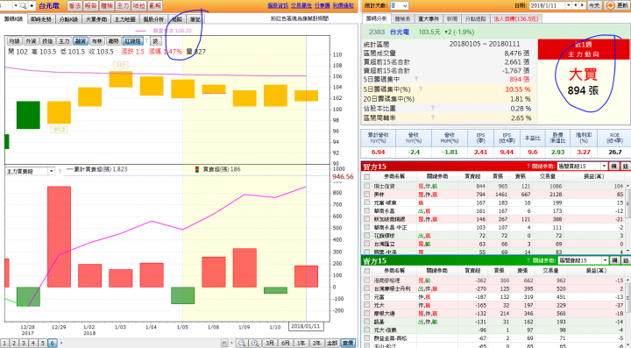631x348 pixels.
Task: Click the 哈拉 button
Action: click(x=138, y=5)
